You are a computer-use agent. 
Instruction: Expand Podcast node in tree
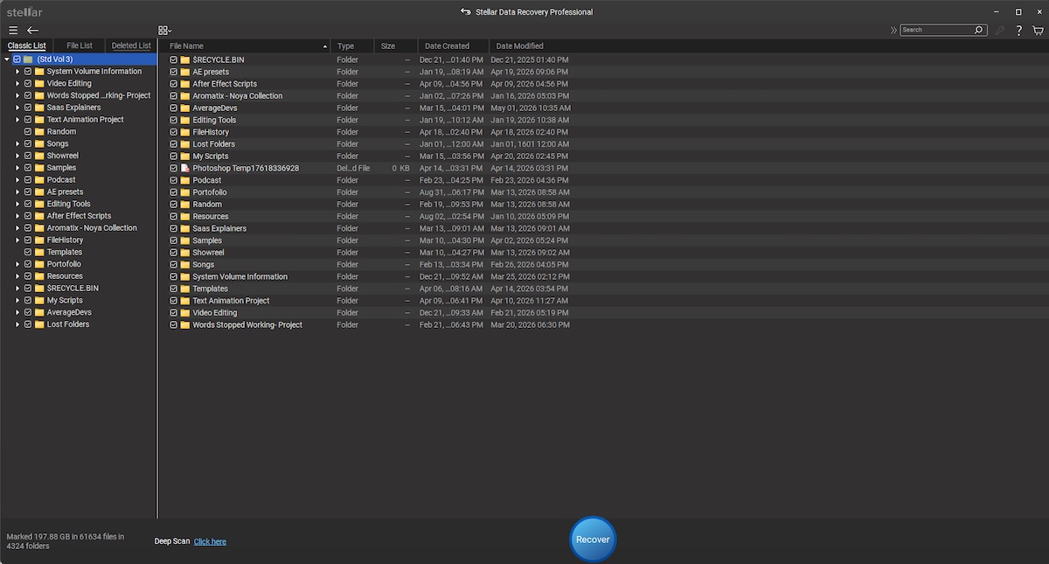pos(17,180)
